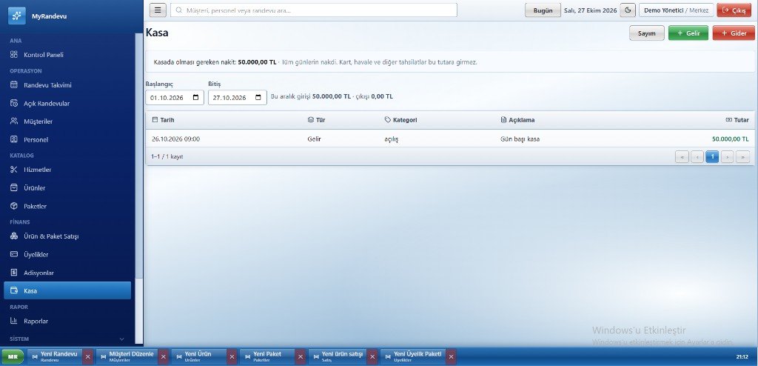This screenshot has height=366, width=758.
Task: Click the Gün başı kasa description cell
Action: click(x=520, y=139)
